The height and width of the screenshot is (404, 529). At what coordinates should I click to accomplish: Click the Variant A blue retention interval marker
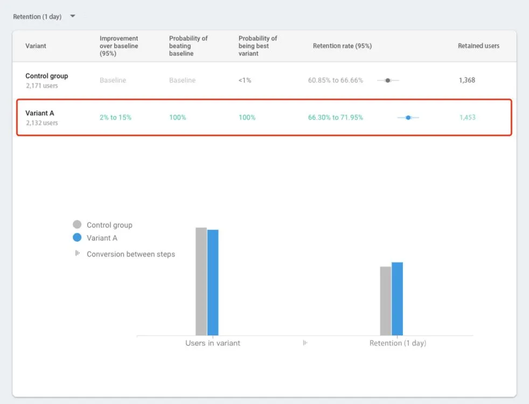(x=408, y=117)
